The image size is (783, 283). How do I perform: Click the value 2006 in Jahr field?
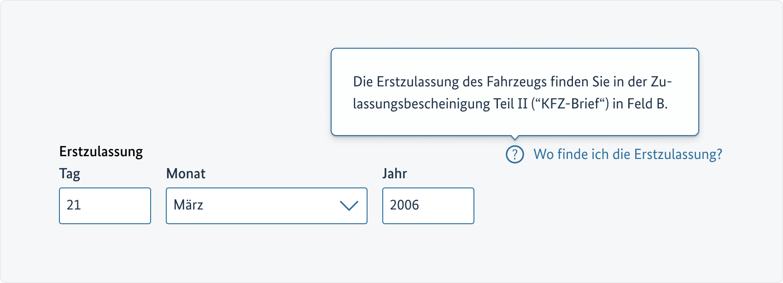click(404, 205)
